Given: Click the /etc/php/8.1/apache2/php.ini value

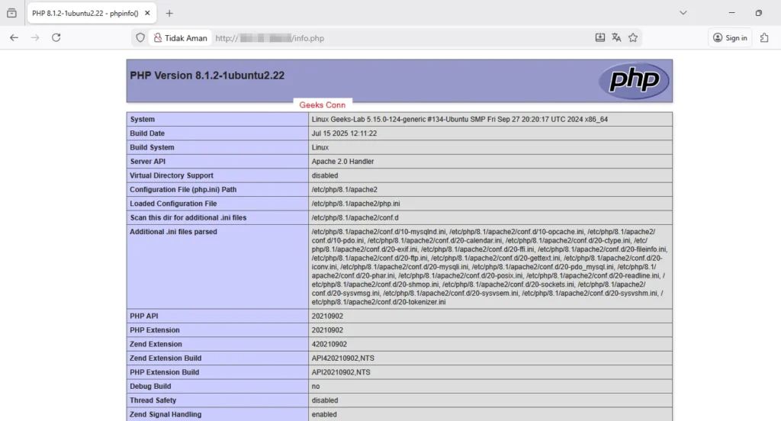Looking at the screenshot, I should 355,204.
